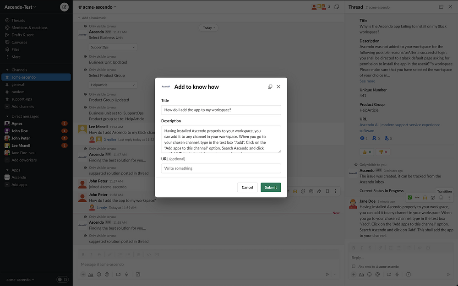Click slash shortcuts icon in channel composer
Screen dimensions: 458x286
tap(138, 274)
